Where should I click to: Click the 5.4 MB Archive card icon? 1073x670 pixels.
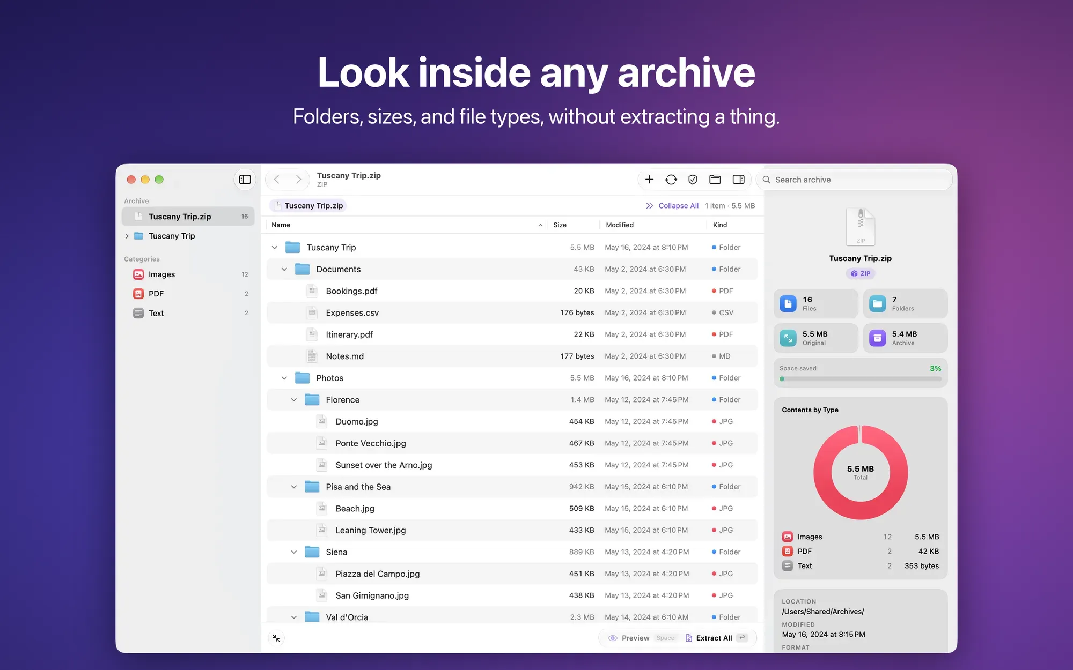[x=877, y=338]
